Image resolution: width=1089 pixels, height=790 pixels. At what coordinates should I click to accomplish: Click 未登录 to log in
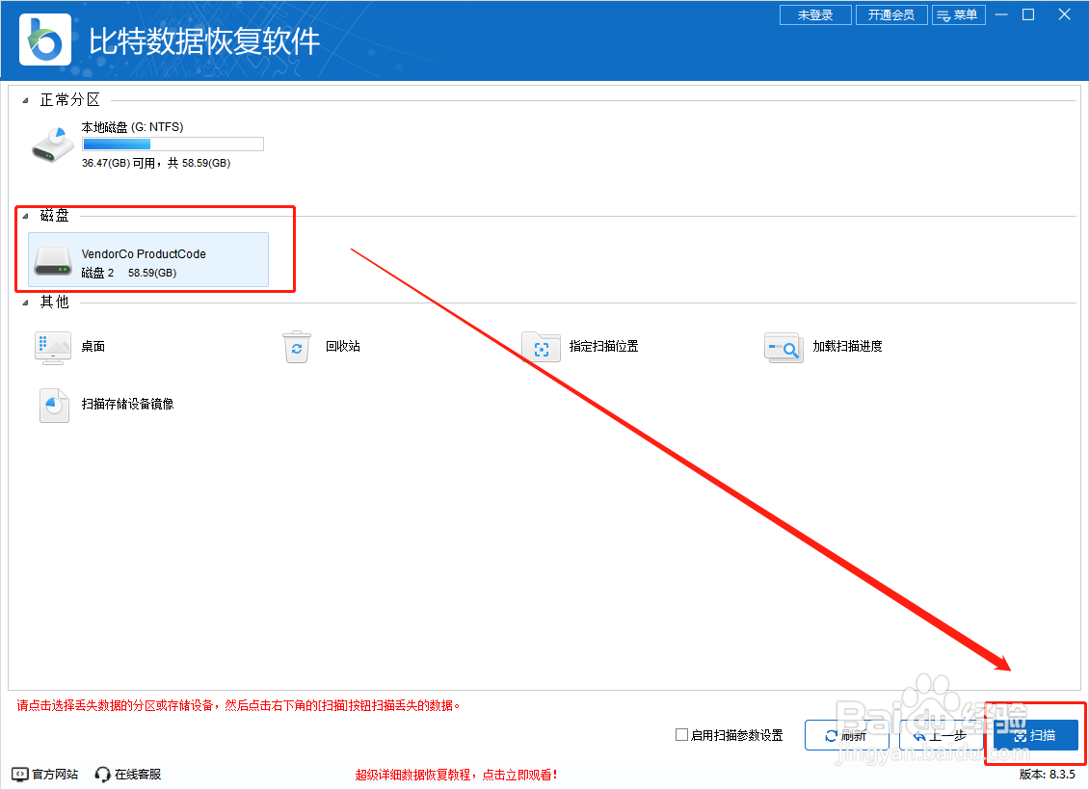click(815, 14)
